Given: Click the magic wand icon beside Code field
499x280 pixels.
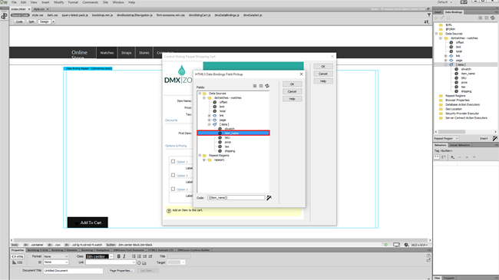Looking at the screenshot, I should point(269,198).
